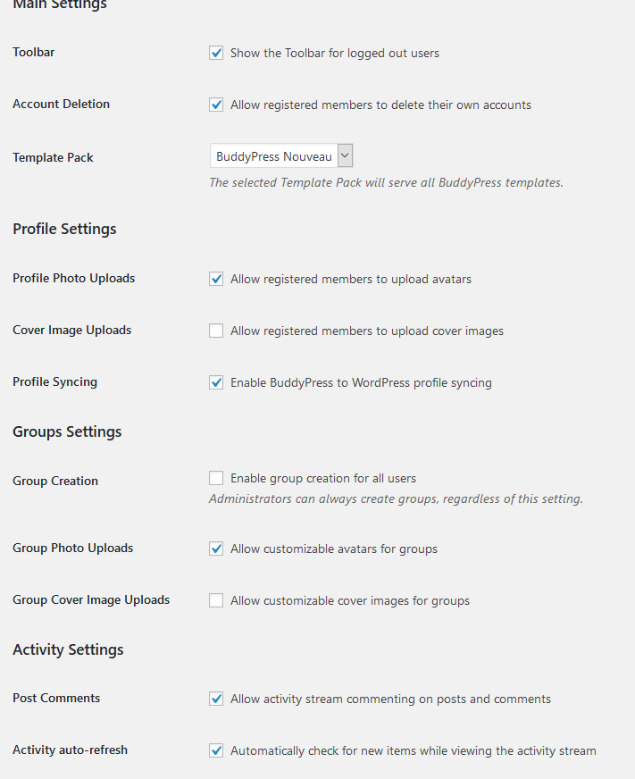Disable Profile Photo Uploads checkbox

tap(216, 279)
